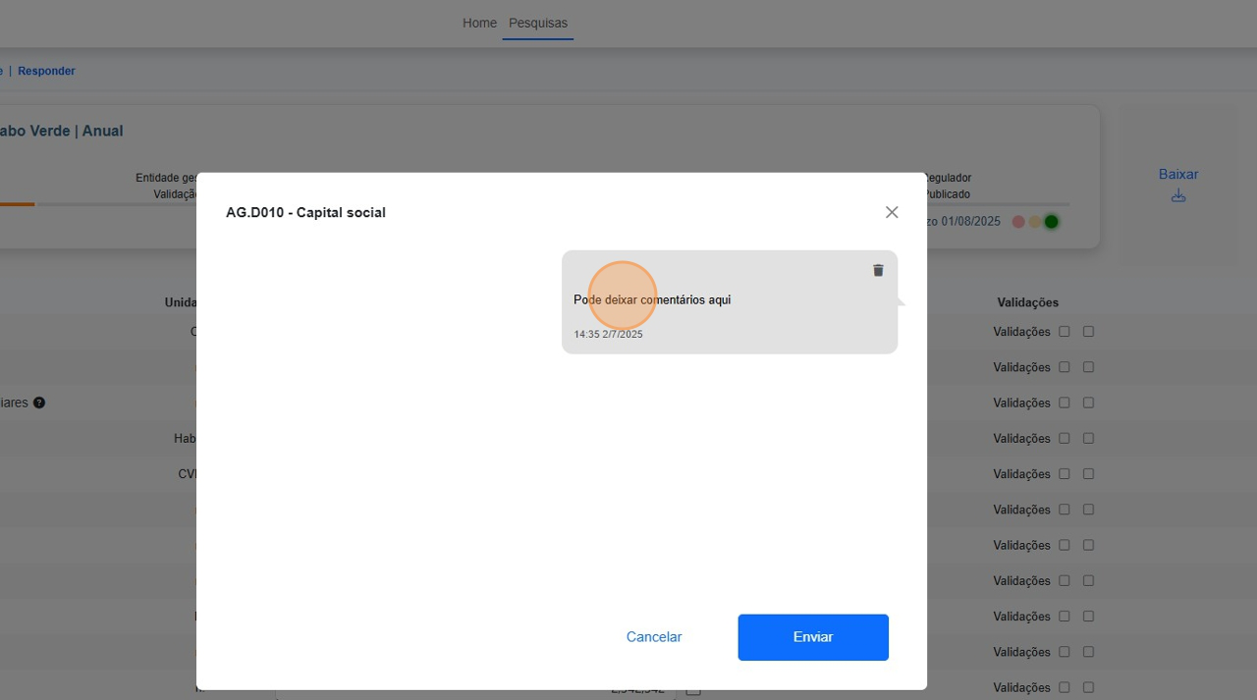Open the help question mark tooltip
1257x700 pixels.
(39, 403)
